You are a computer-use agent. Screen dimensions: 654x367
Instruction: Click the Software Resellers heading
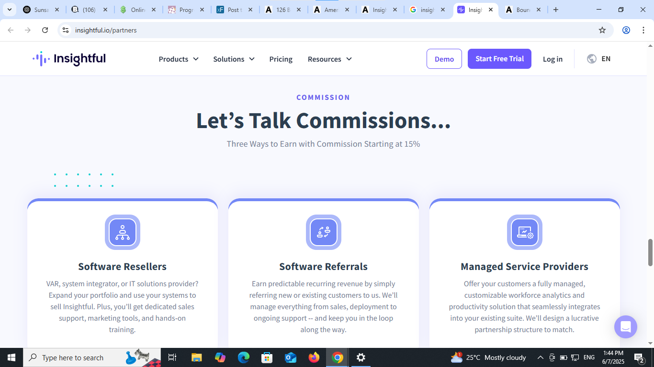(123, 267)
